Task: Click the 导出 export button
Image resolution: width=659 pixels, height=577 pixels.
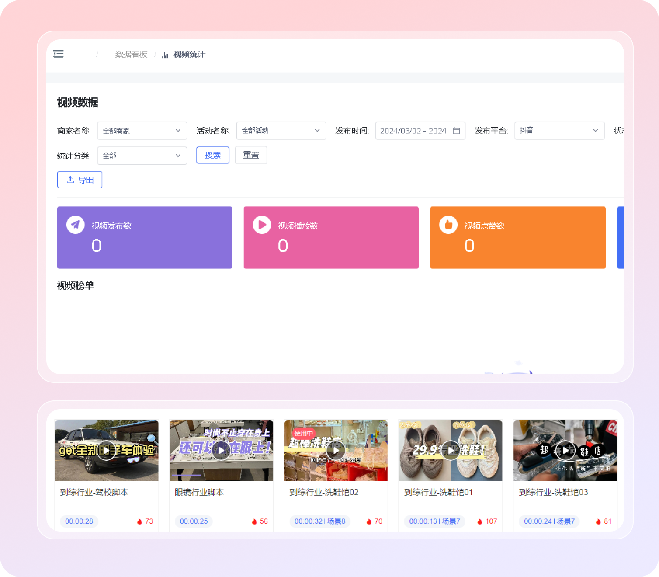Action: click(x=80, y=180)
